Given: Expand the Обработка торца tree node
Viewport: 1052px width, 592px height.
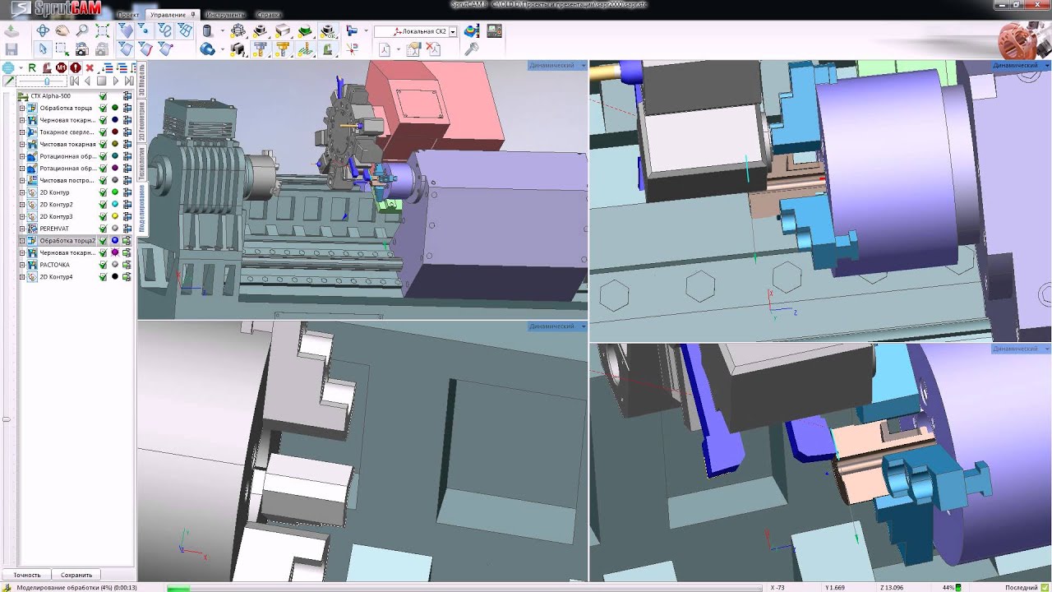Looking at the screenshot, I should (x=22, y=108).
